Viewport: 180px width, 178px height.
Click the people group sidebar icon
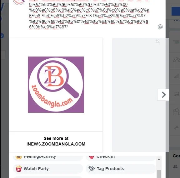(177, 60)
